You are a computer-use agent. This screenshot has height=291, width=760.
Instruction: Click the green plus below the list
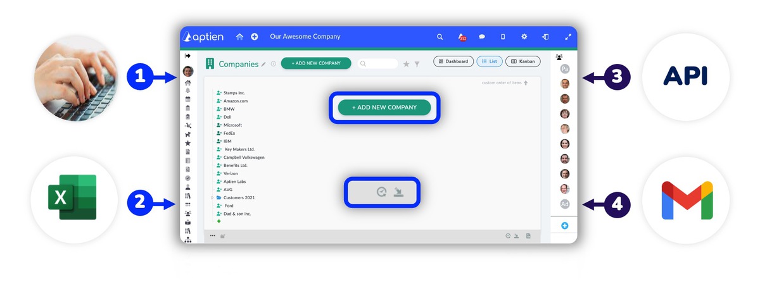point(219,221)
